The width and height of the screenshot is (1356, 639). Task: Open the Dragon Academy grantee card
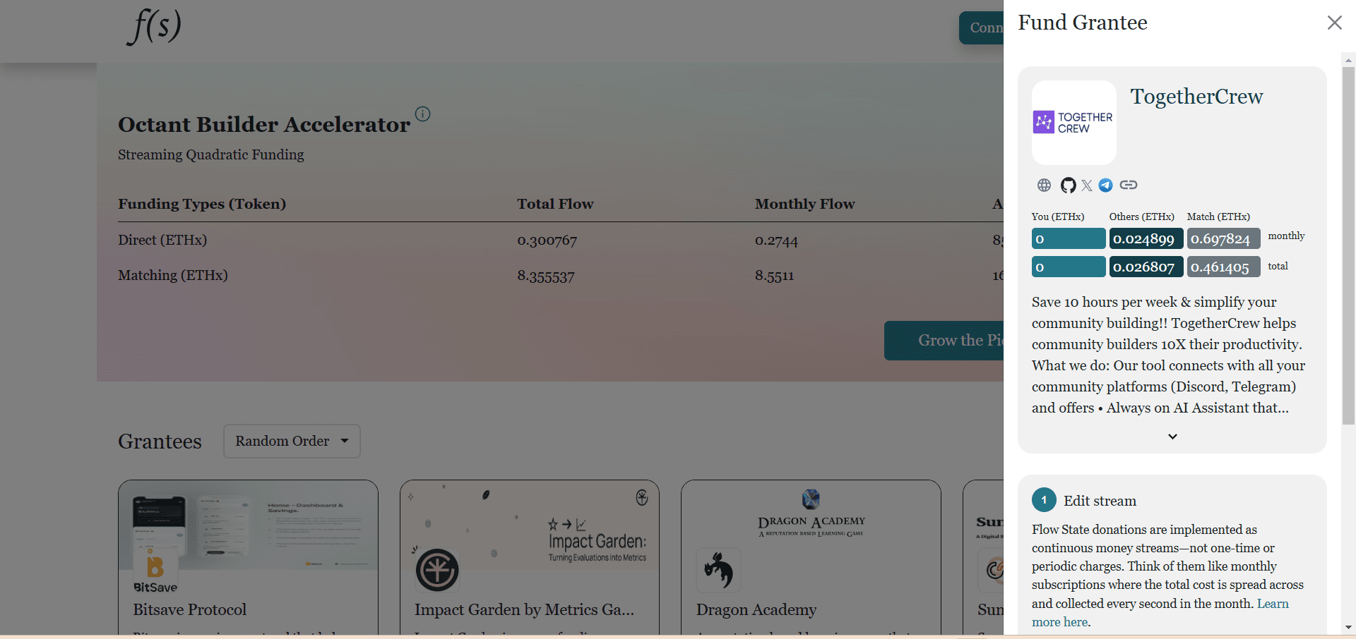tap(811, 557)
